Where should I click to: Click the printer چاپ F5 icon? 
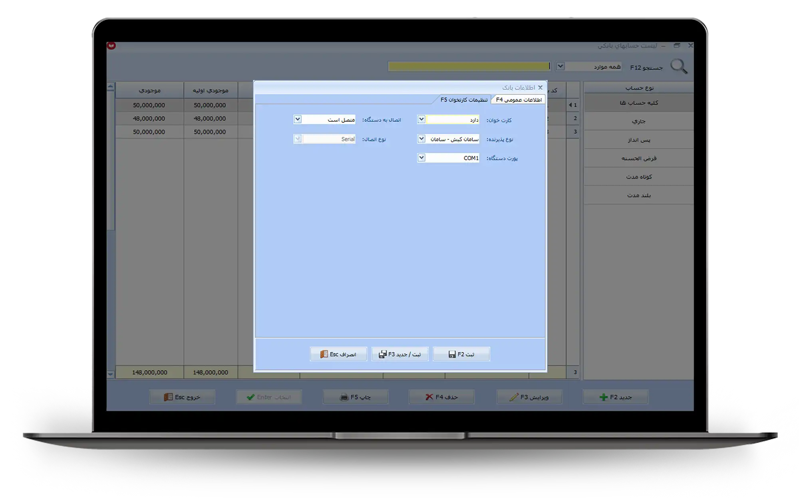tap(344, 397)
